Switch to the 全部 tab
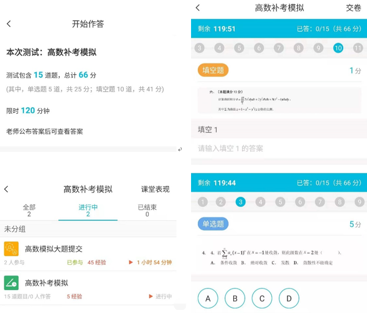 tap(29, 211)
